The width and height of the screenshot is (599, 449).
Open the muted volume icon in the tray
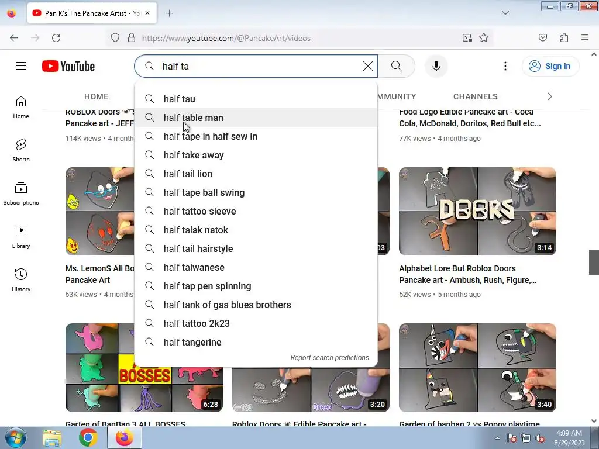(540, 438)
